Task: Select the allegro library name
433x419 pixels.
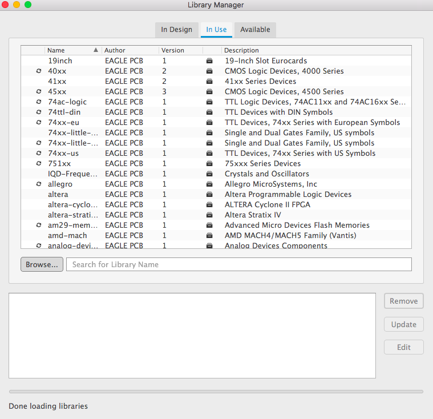Action: pos(60,184)
